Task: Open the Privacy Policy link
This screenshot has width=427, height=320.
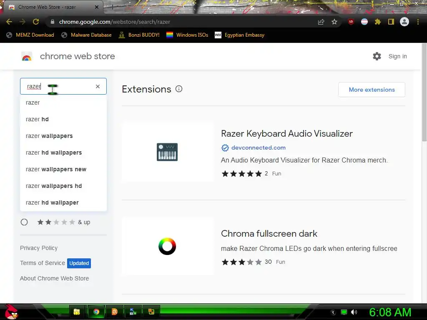Action: (x=39, y=248)
